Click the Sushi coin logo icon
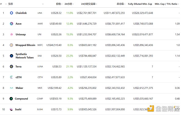The image size is (183, 115). (x=11, y=109)
